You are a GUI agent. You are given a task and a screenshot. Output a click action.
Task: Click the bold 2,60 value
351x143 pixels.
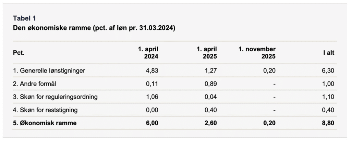click(211, 123)
